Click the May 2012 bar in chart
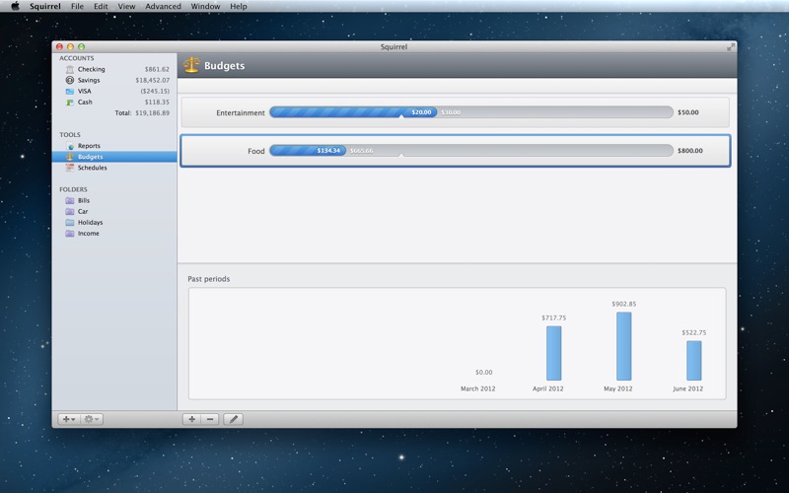789x493 pixels. [x=623, y=346]
